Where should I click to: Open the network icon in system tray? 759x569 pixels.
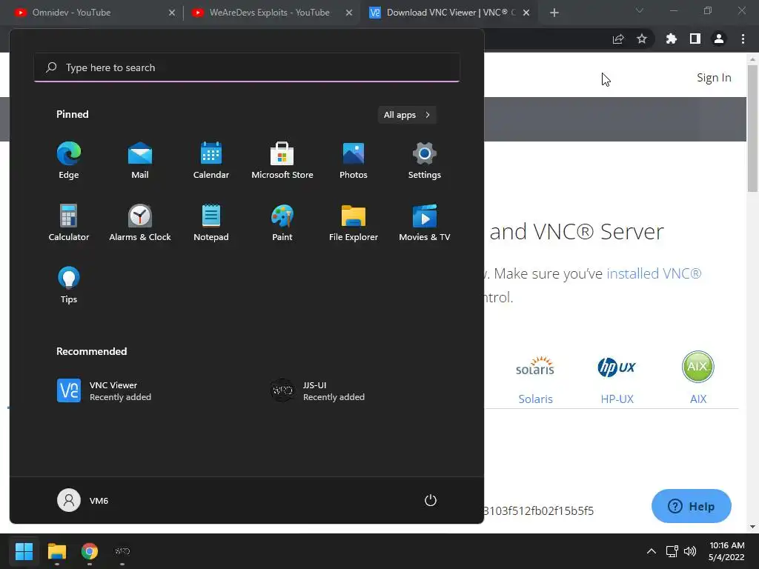672,551
